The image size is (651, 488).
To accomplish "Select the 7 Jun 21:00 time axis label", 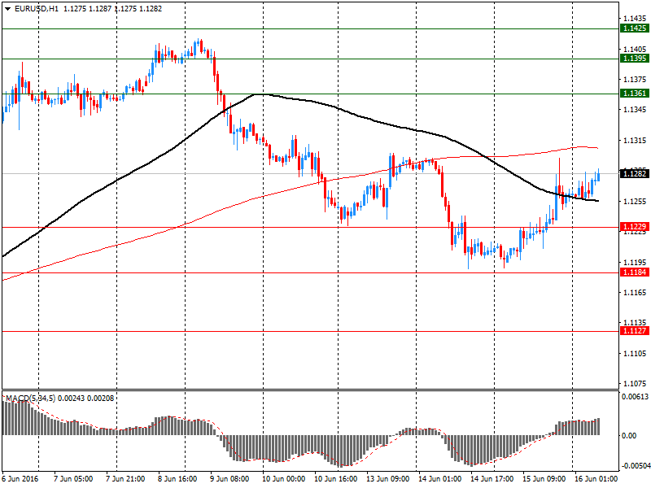I will pyautogui.click(x=125, y=479).
